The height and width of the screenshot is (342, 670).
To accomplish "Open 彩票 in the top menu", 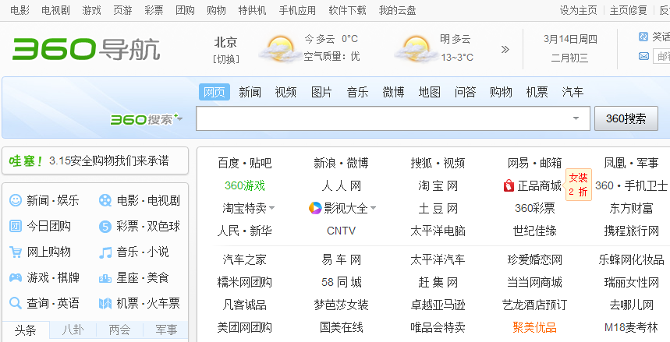I will click(154, 10).
